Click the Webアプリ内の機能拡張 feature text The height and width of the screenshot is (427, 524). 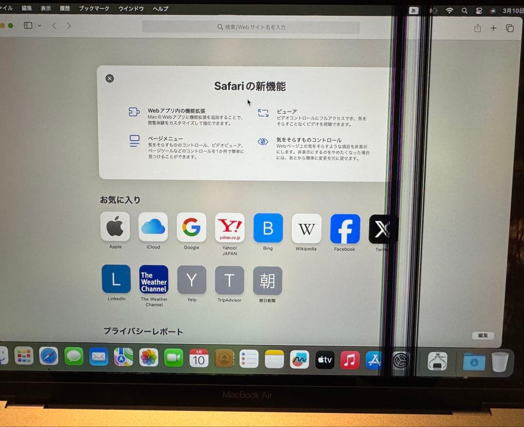point(177,110)
